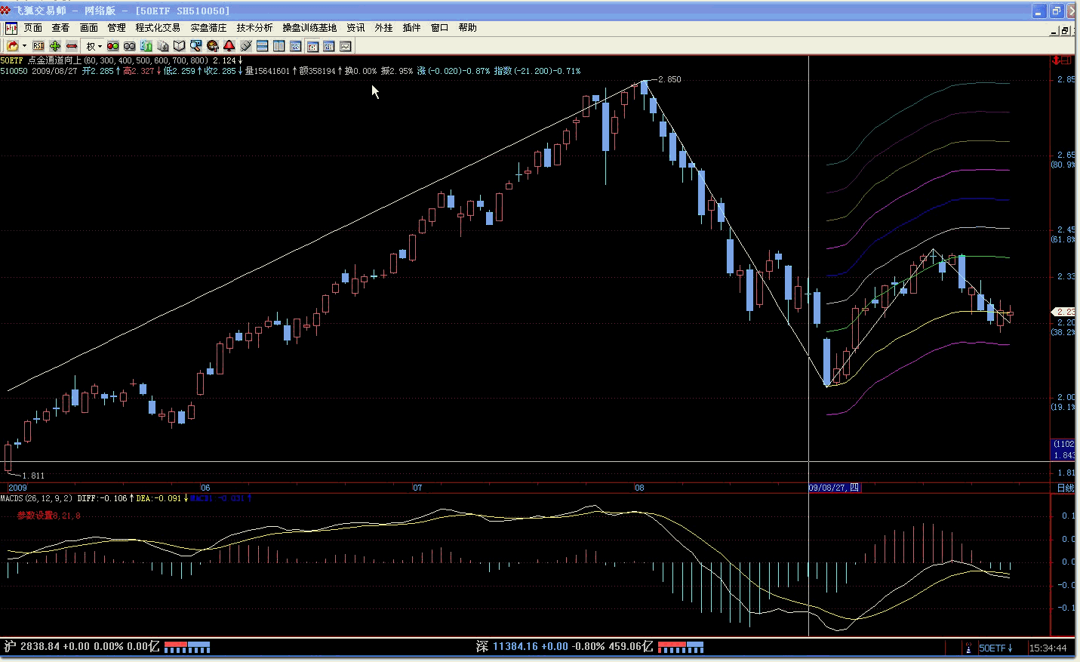The image size is (1080, 662).
Task: Click the window-with-list toolbar icon
Action: [x=328, y=46]
